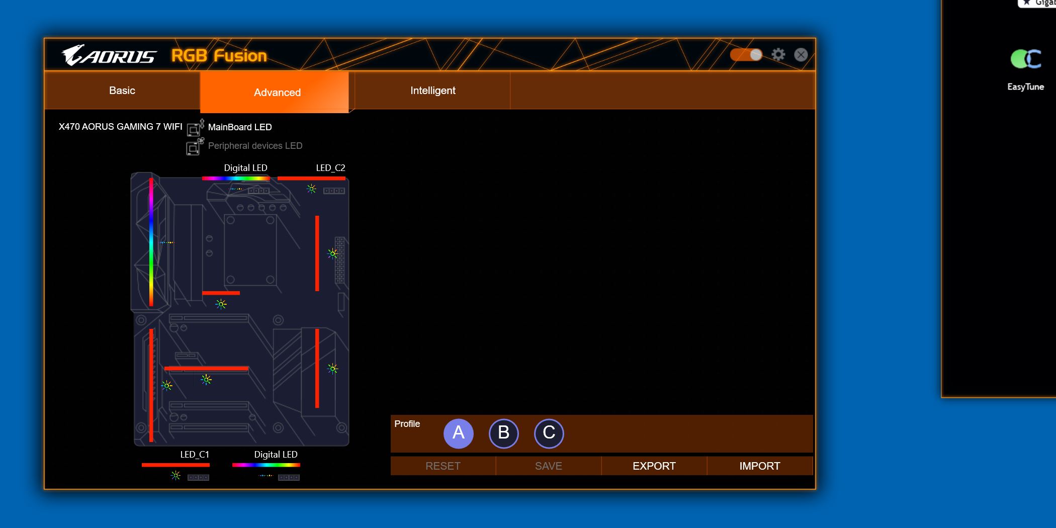Image resolution: width=1056 pixels, height=528 pixels.
Task: Click the sun icon beside the upper-right vertical red strip
Action: click(x=332, y=254)
